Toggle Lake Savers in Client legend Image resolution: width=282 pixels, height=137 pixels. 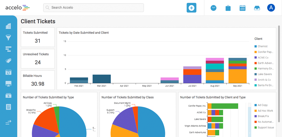pos(264,74)
